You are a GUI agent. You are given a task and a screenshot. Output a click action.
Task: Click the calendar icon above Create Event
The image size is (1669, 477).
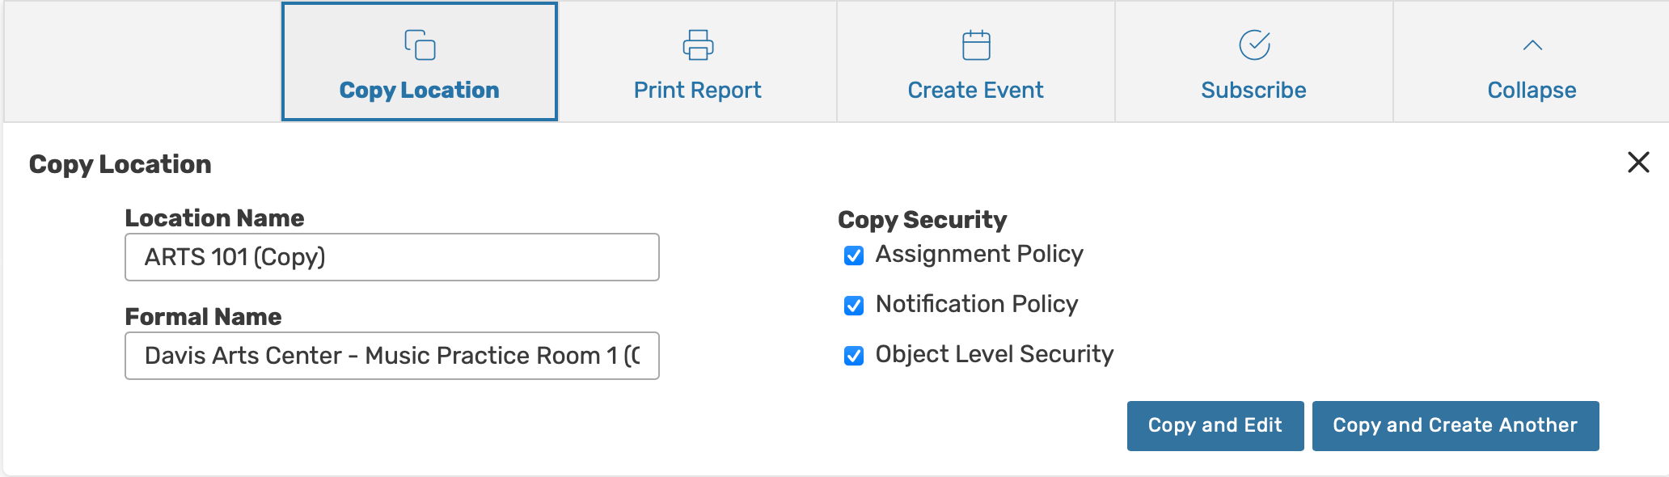976,45
